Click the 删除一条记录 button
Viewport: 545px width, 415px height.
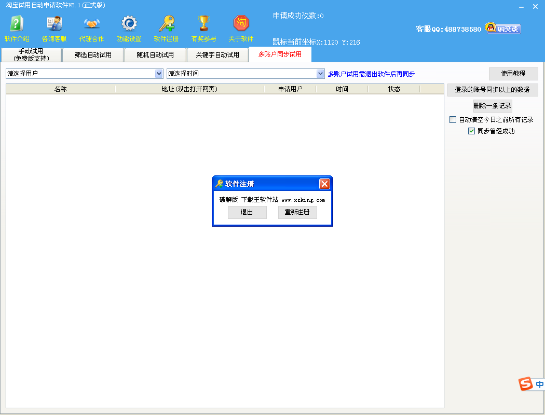point(493,106)
